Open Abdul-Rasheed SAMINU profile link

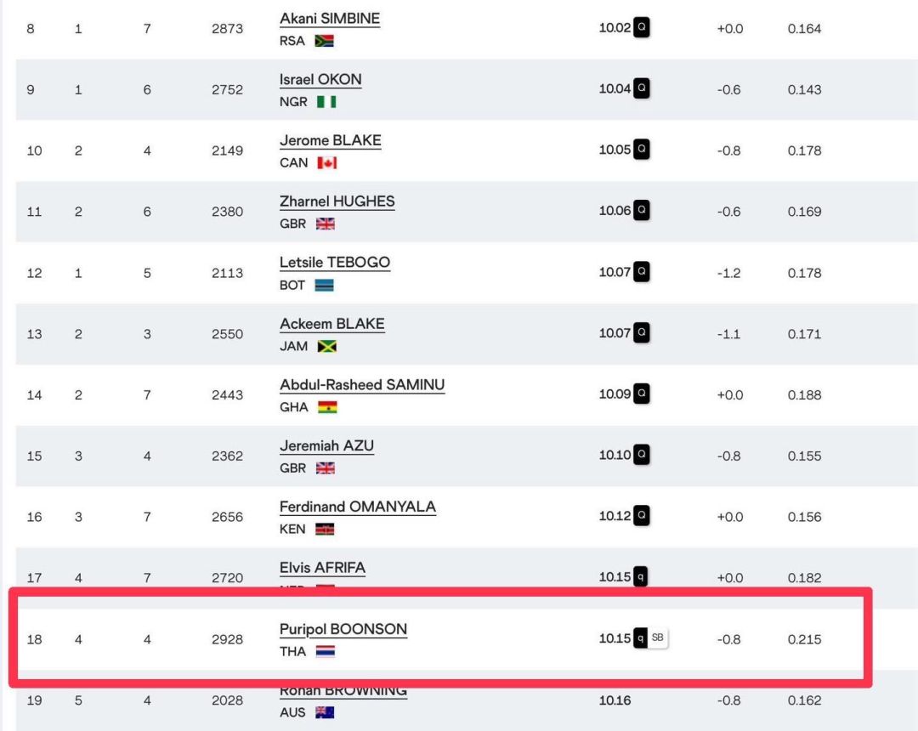(362, 385)
